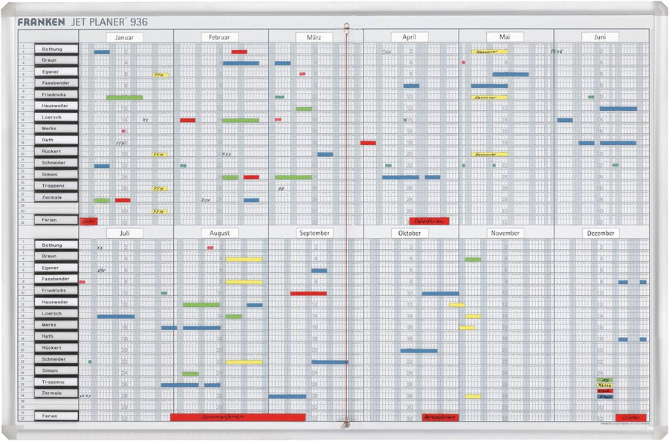Click the April month header
Viewport: 669px width, 441px height.
click(x=409, y=37)
